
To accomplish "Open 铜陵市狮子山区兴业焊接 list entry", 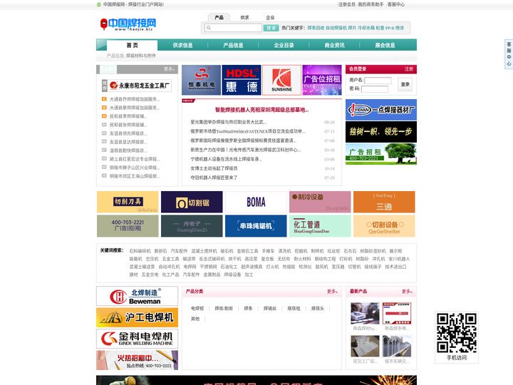I will click(x=135, y=168).
